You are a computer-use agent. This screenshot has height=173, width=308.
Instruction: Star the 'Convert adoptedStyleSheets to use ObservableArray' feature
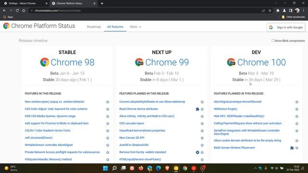click(202, 102)
